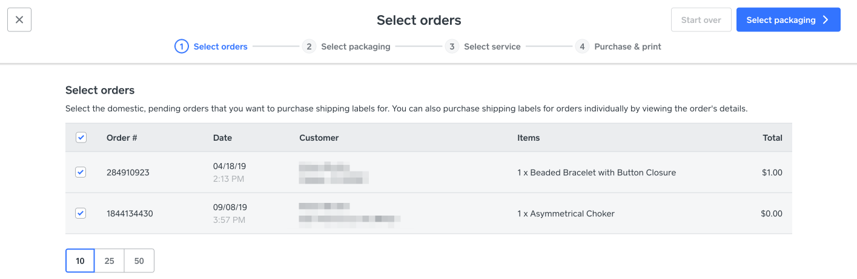Screen dimensions: 857x279
Task: Go to Select service step label
Action: (492, 46)
